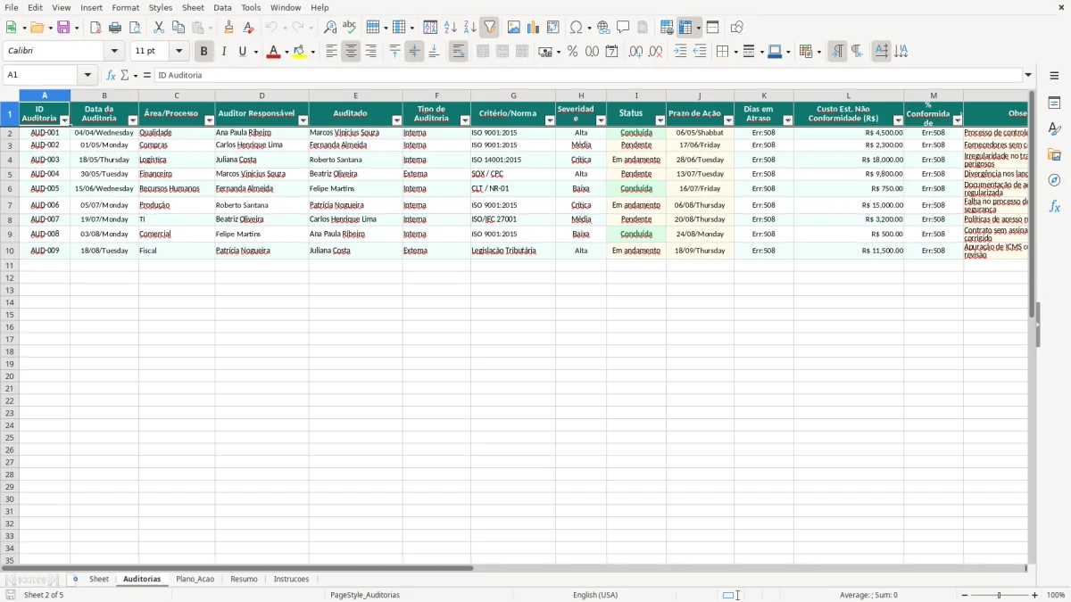Sort descending Z to A
This screenshot has width=1071, height=602.
[469, 28]
